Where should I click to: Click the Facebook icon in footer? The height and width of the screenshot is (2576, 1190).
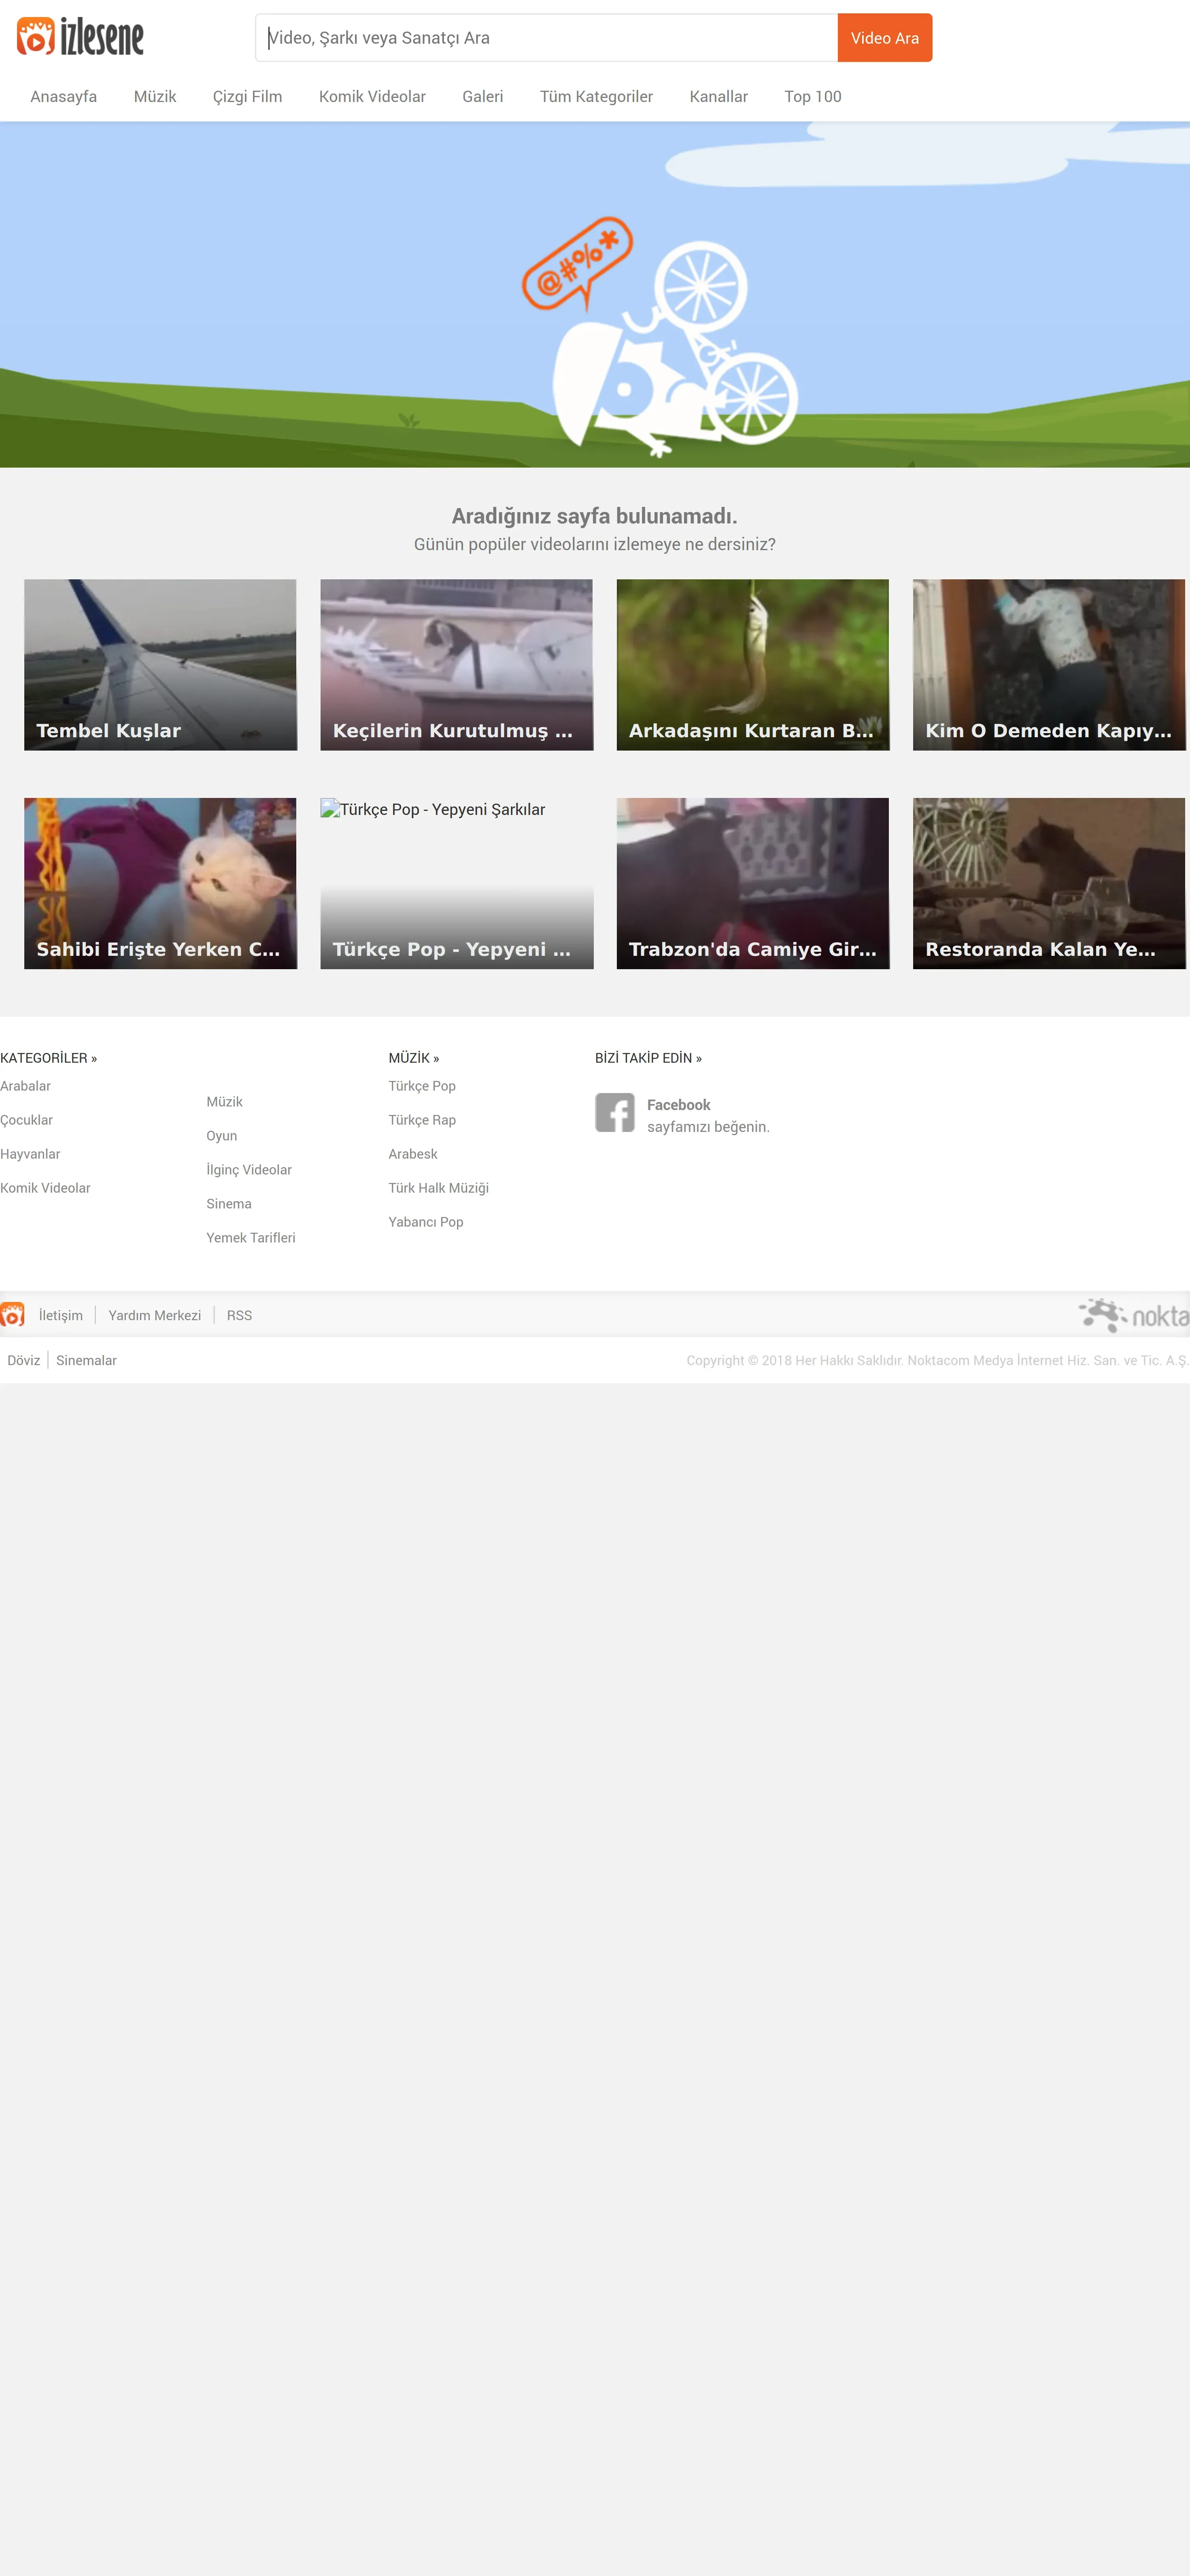(614, 1112)
